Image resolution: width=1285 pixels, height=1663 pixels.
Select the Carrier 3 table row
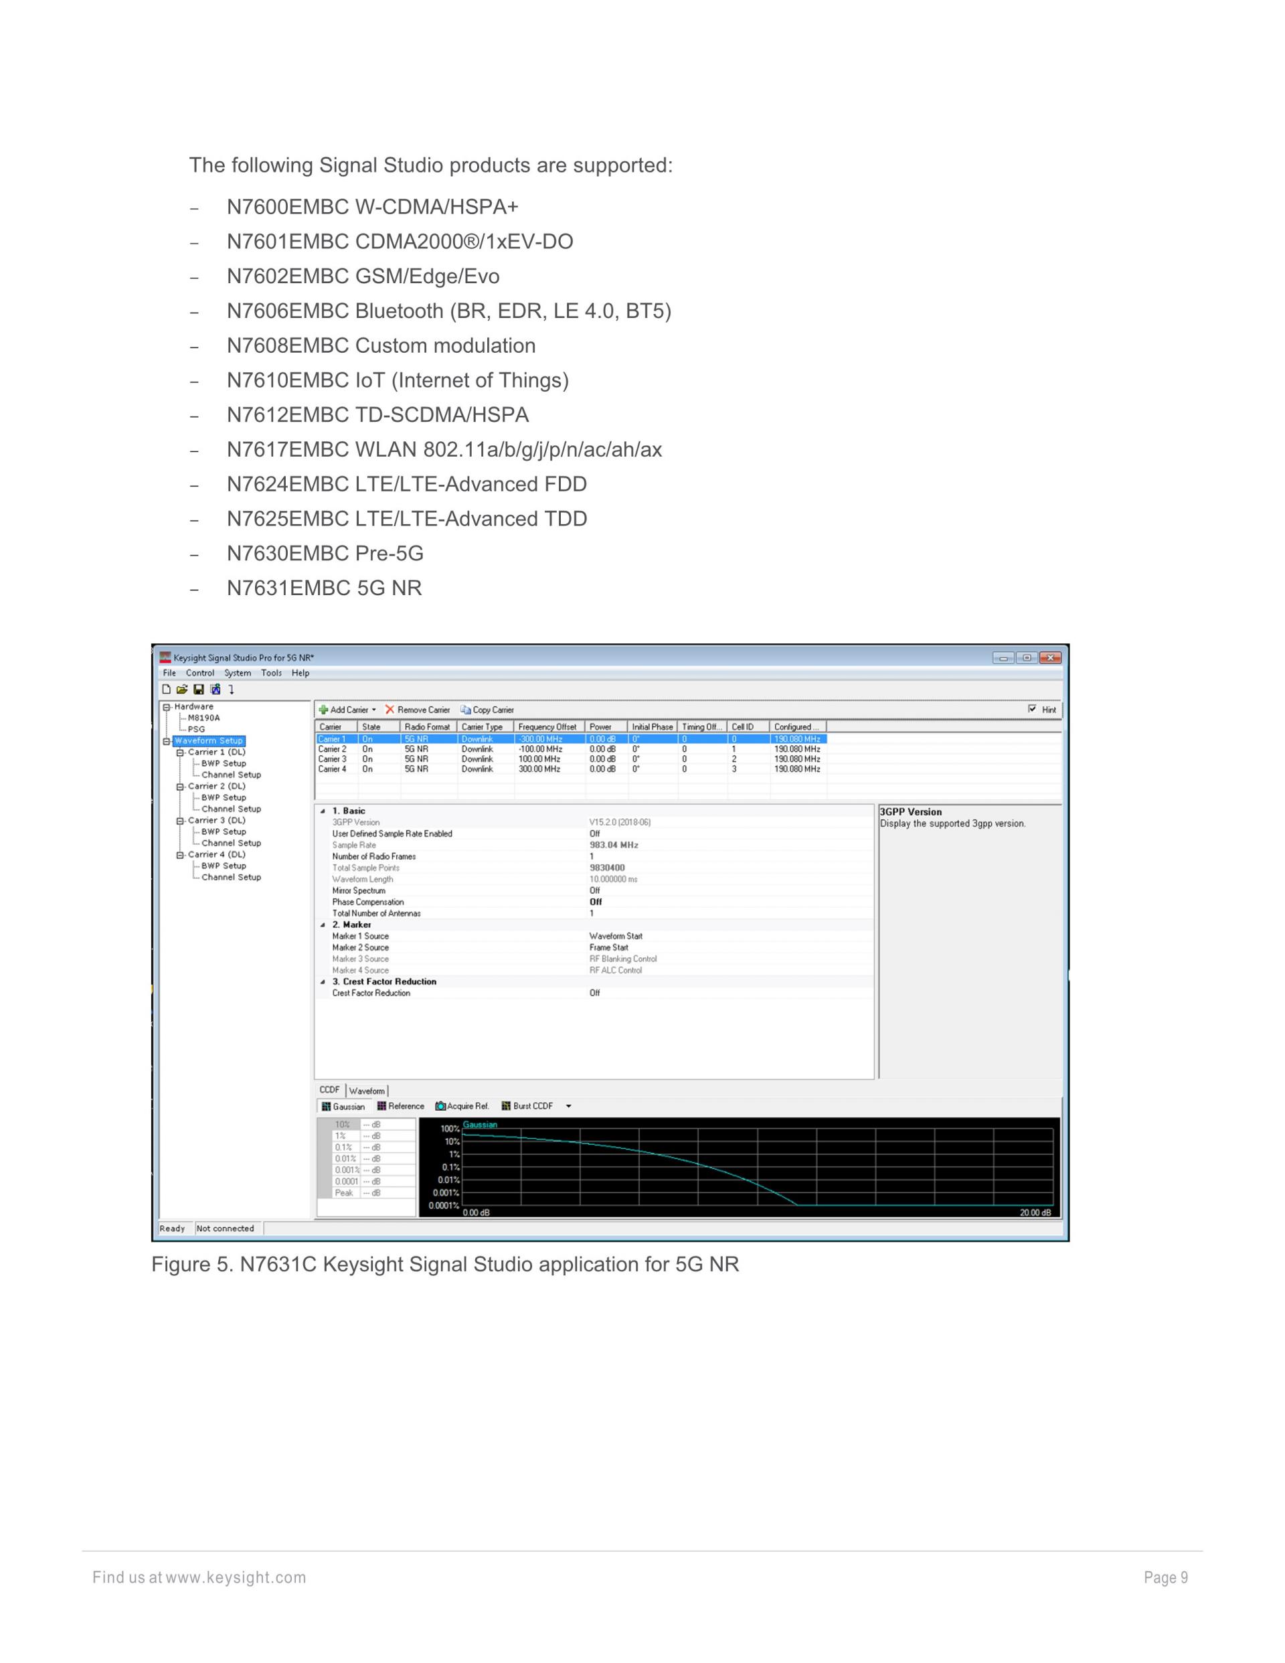[x=332, y=759]
